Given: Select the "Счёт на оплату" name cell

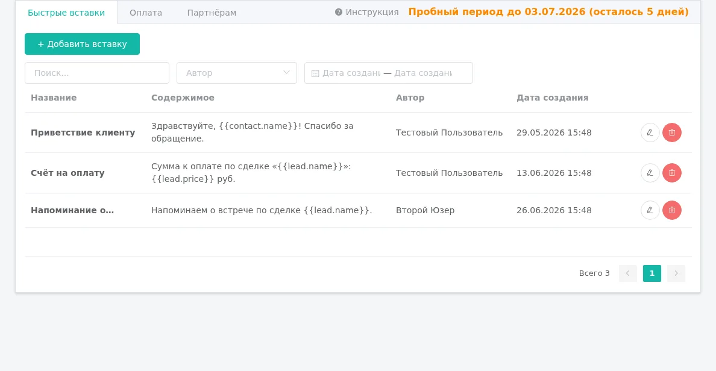Looking at the screenshot, I should [68, 173].
